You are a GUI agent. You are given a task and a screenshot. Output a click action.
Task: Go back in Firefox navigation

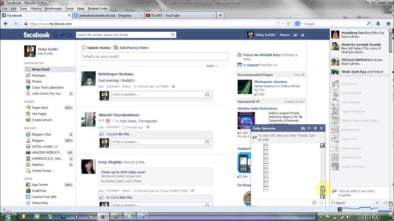[6, 24]
